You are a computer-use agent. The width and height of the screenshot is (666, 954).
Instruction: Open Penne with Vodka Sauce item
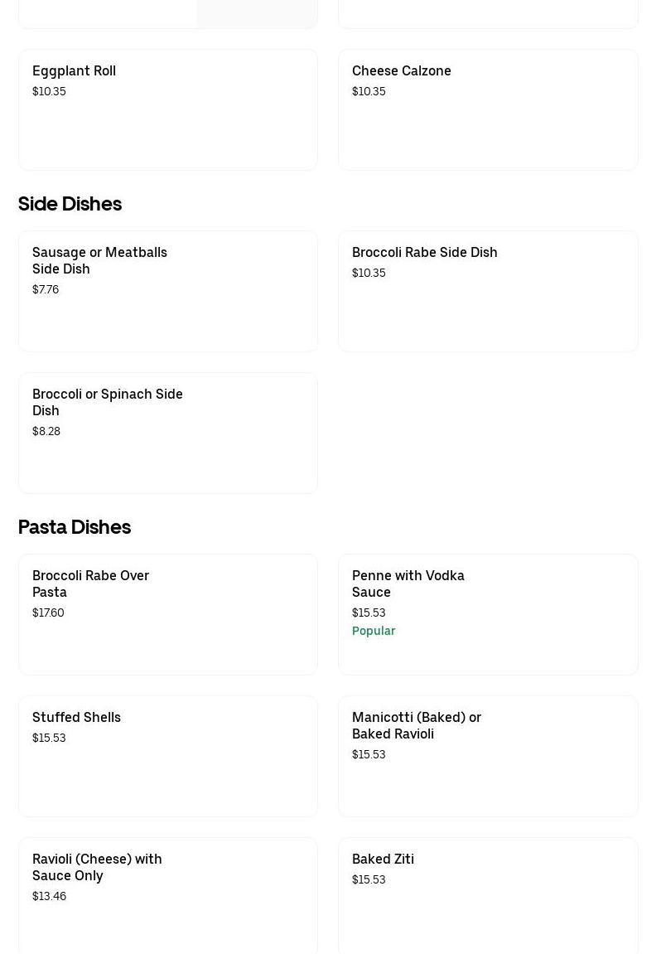click(488, 614)
